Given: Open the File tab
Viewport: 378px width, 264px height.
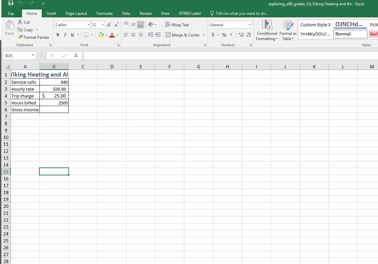Looking at the screenshot, I should 11,13.
